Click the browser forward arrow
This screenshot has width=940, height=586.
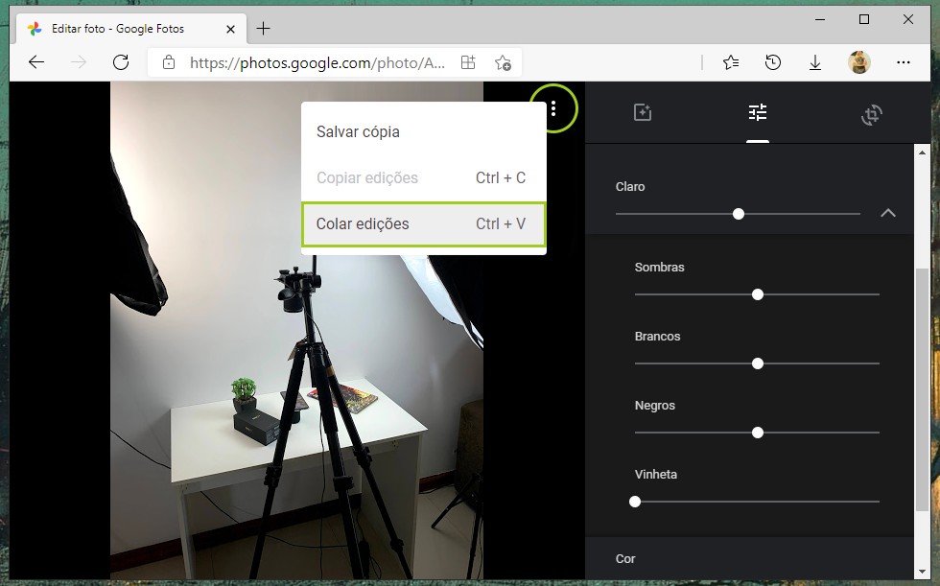pyautogui.click(x=79, y=62)
